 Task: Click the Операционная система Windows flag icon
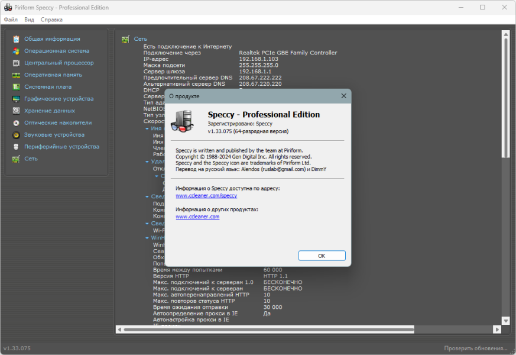coord(16,51)
